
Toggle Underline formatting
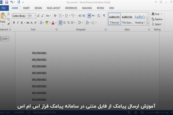tap(22, 22)
